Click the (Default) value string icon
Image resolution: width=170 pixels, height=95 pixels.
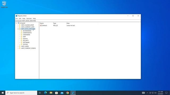(x=41, y=26)
